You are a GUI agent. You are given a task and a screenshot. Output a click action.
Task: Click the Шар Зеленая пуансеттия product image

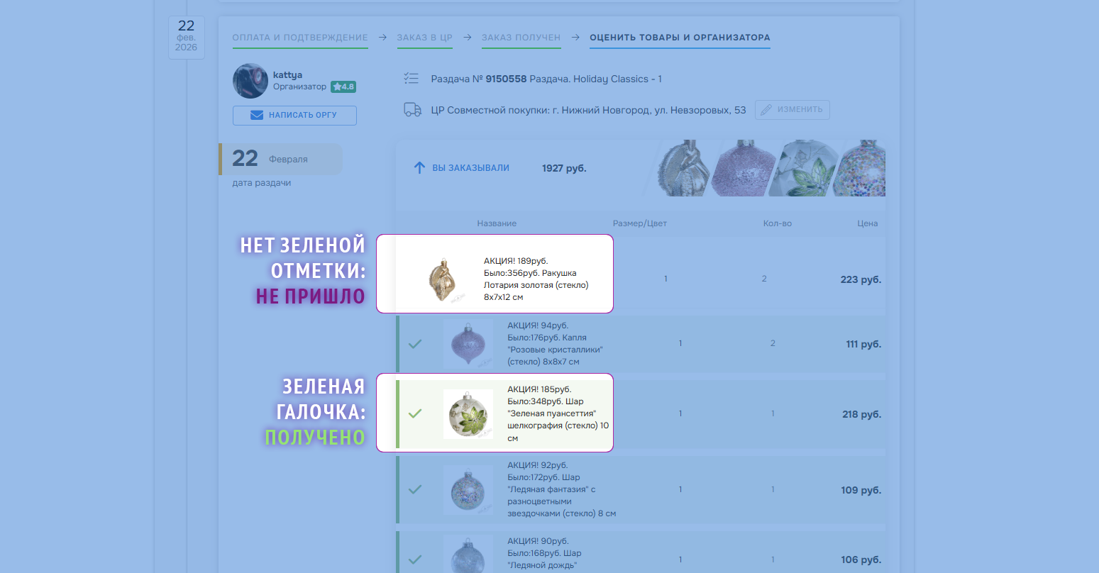[x=468, y=413]
